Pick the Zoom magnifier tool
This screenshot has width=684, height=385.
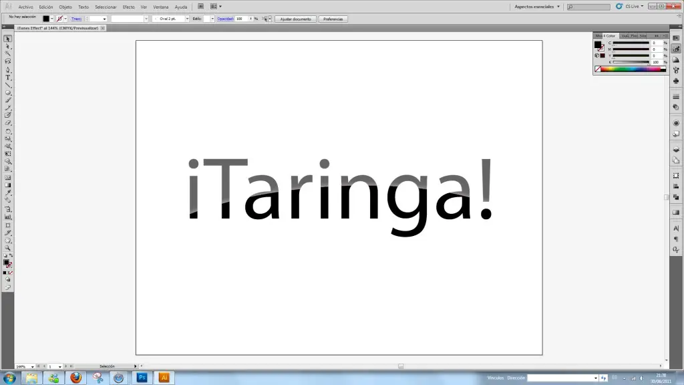tap(8, 248)
